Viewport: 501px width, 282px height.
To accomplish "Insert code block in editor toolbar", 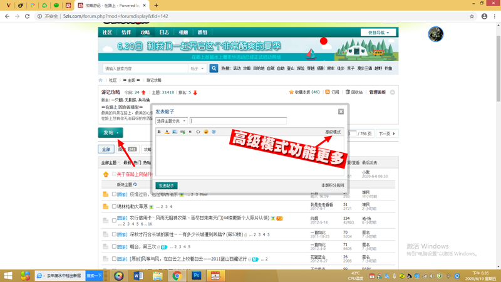I will coord(198,132).
